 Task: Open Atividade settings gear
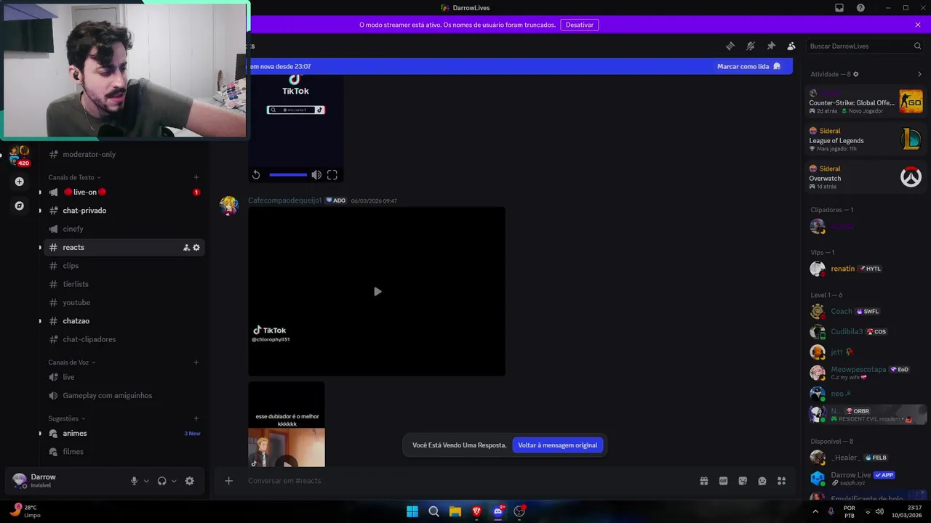[x=856, y=74]
